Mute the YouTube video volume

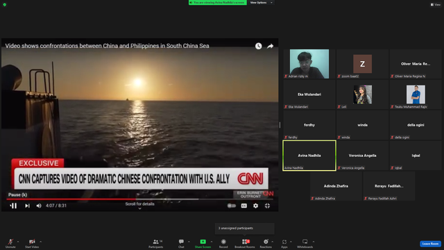coord(39,206)
